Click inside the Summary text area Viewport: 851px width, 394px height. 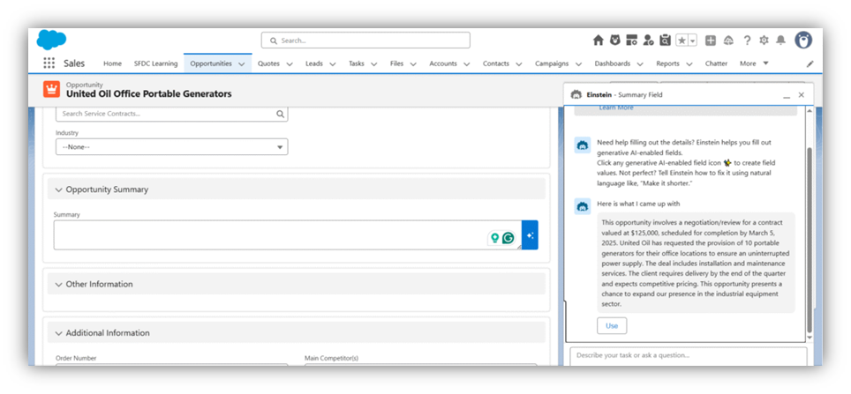[x=287, y=234]
